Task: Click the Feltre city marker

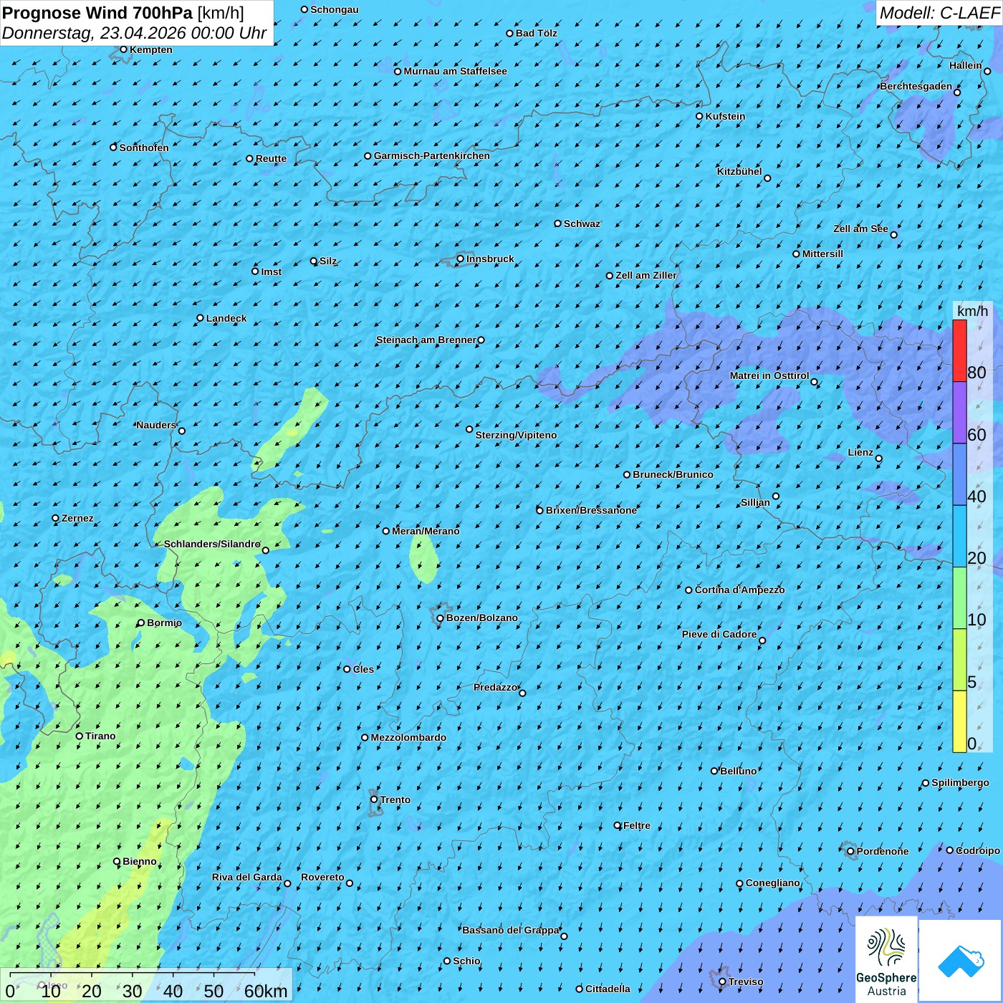Action: [x=618, y=825]
